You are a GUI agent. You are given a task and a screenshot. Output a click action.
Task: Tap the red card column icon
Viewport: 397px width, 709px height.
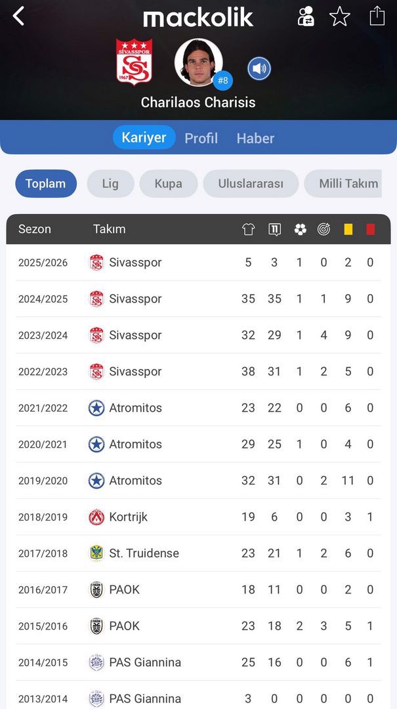(x=370, y=229)
